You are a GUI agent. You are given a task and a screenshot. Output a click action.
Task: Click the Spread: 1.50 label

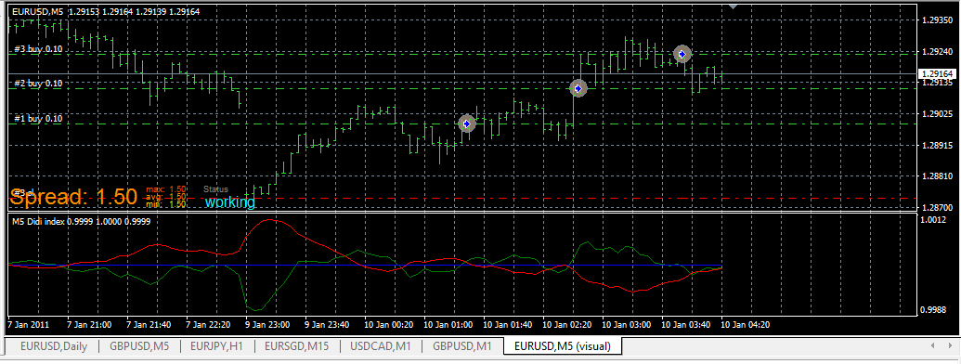tap(73, 197)
